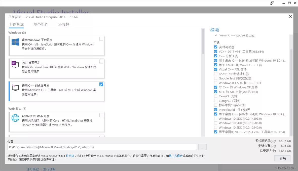Click the feedback icon in the title bar
This screenshot has width=298, height=171.
pyautogui.click(x=272, y=3)
